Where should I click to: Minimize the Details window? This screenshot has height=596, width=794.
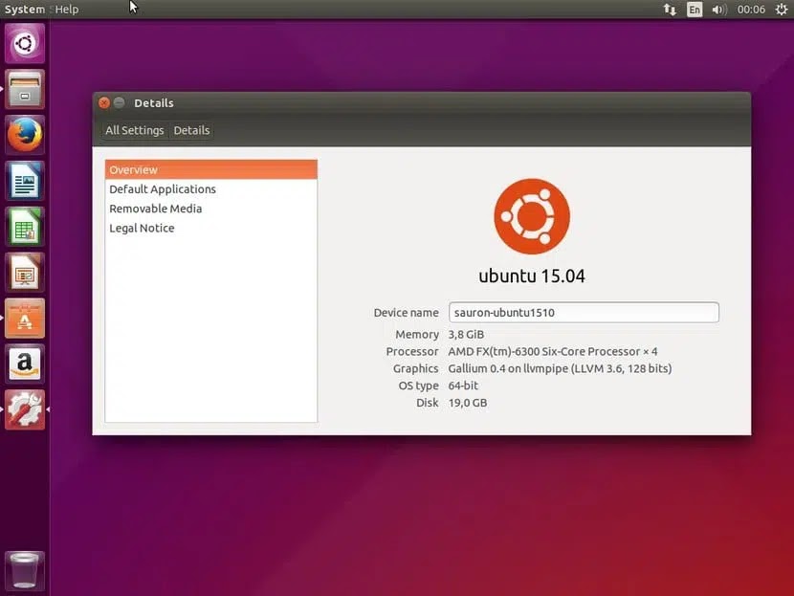click(x=119, y=102)
